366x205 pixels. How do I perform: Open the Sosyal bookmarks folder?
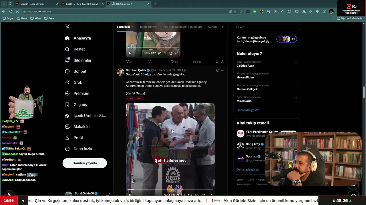[8, 18]
